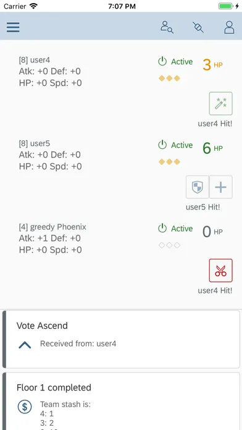
Task: Open the Vote Ascend notification card
Action: point(121,339)
